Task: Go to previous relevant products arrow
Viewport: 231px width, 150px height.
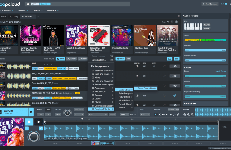Action: [x=172, y=22]
